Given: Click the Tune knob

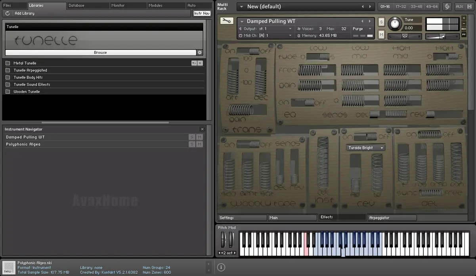Looking at the screenshot, I should tap(394, 24).
